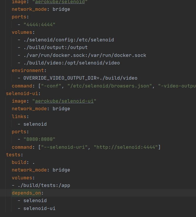Image resolution: width=196 pixels, height=217 pixels.
Task: Click the ./build/tests:/app volume line
Action: pyautogui.click(x=44, y=185)
